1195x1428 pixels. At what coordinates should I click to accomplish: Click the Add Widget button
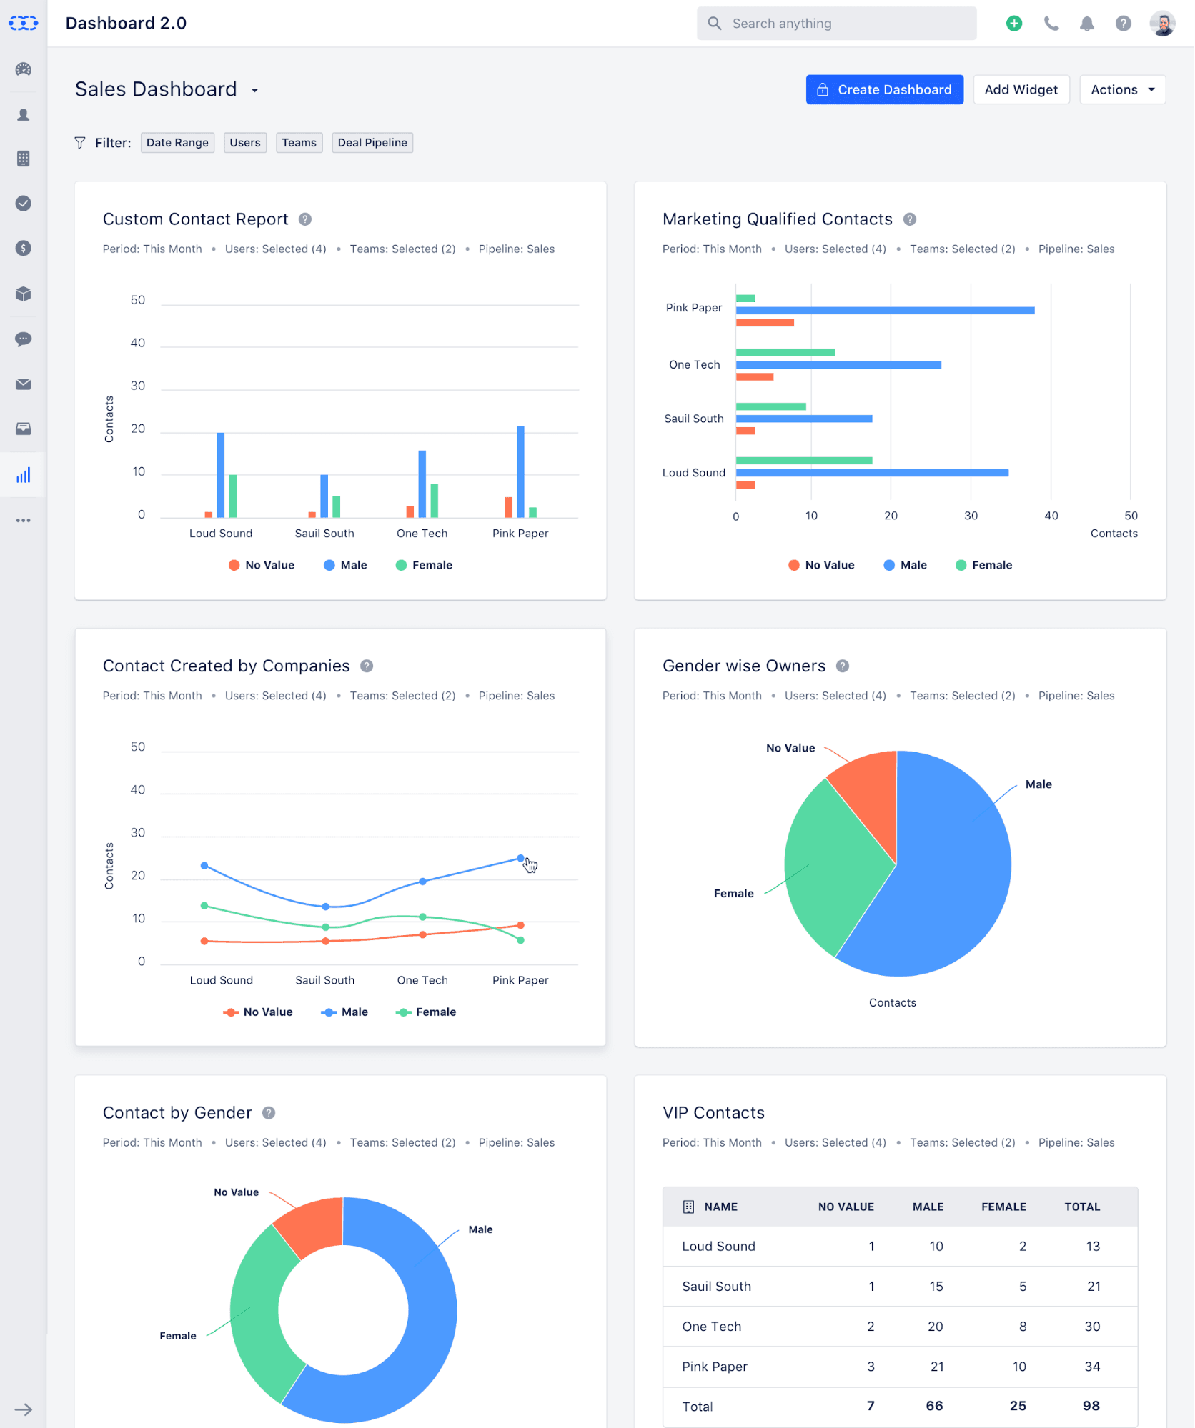click(x=1021, y=89)
